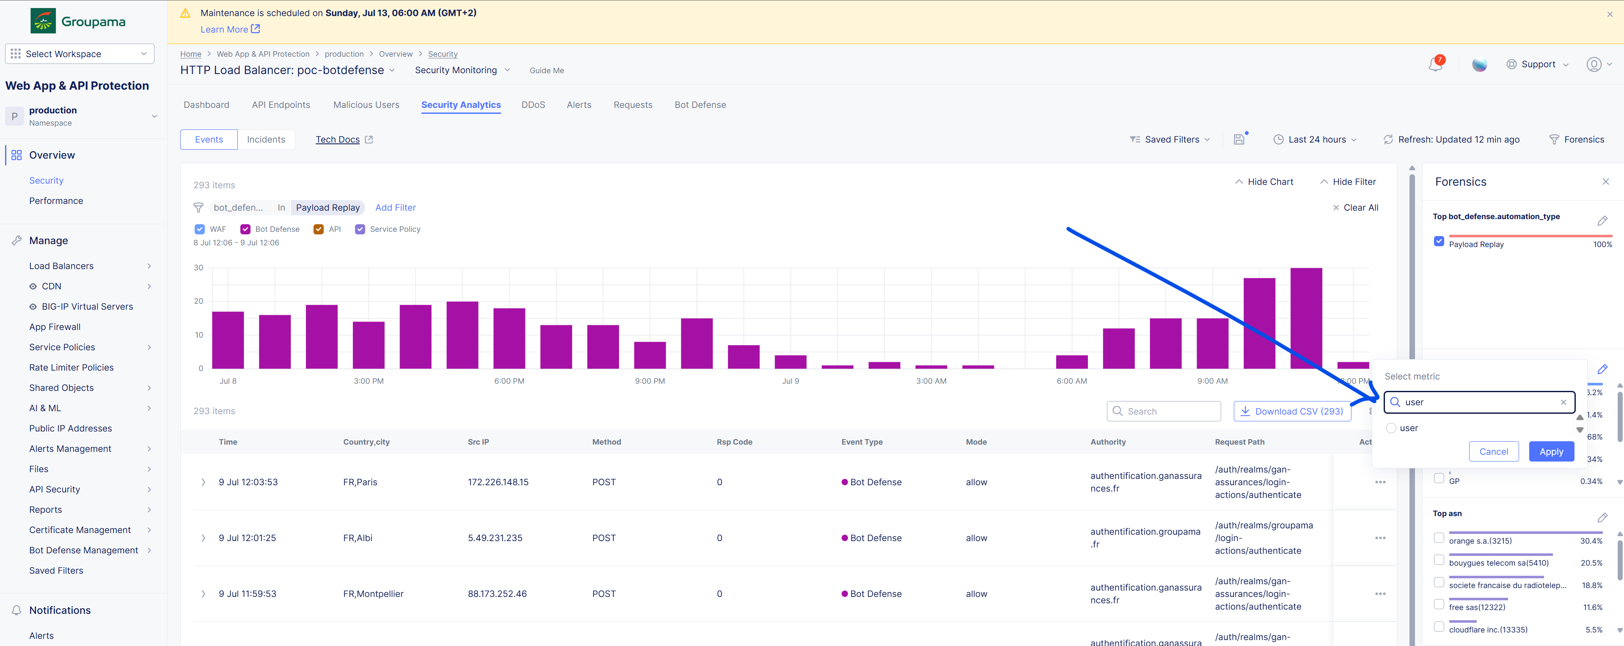Click the user account avatar icon

pos(1594,64)
